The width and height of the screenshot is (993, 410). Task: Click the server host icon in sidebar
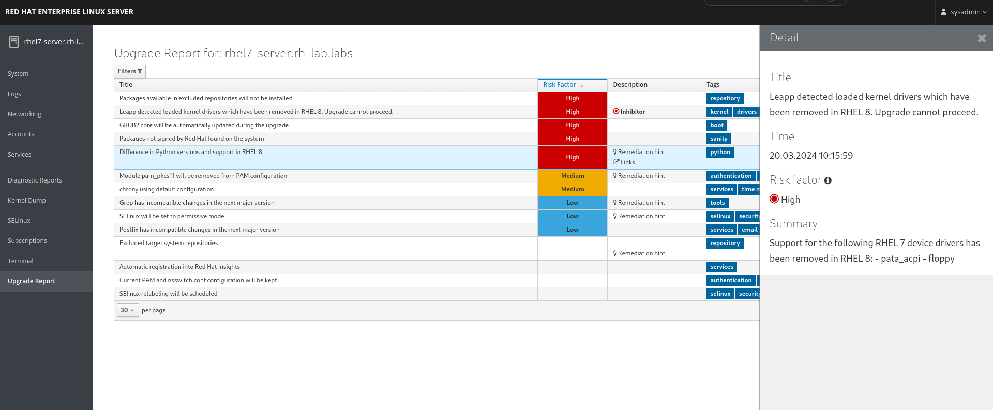[x=14, y=42]
